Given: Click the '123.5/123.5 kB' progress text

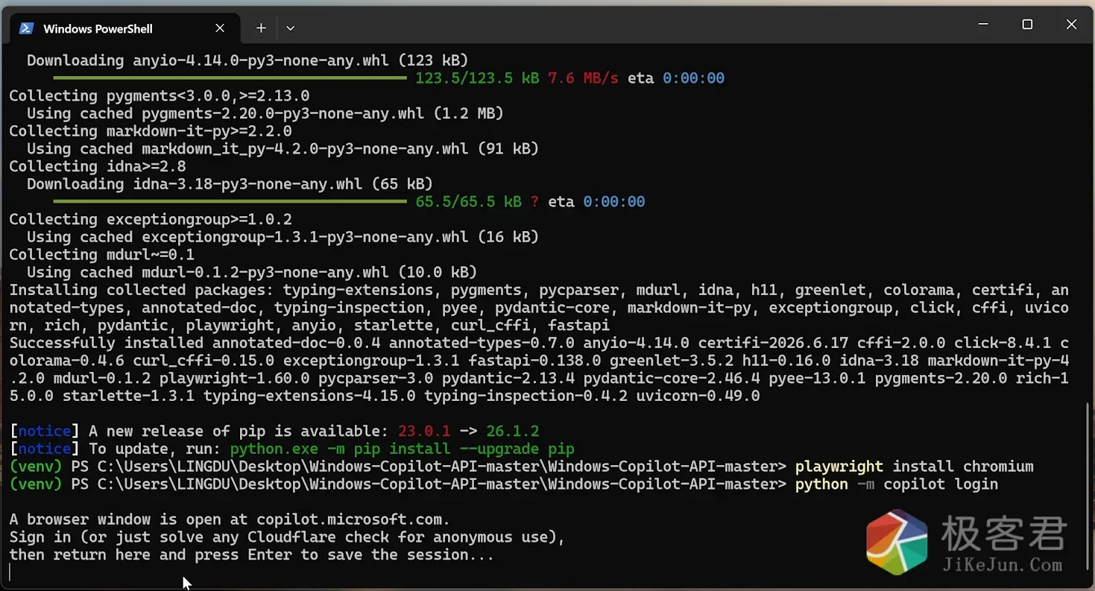Looking at the screenshot, I should 477,78.
